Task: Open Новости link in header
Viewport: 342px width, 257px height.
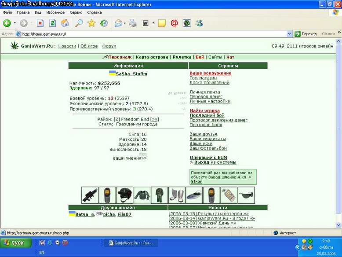Action: click(x=67, y=46)
